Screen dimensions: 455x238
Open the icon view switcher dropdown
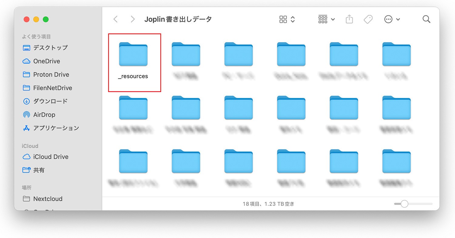287,19
